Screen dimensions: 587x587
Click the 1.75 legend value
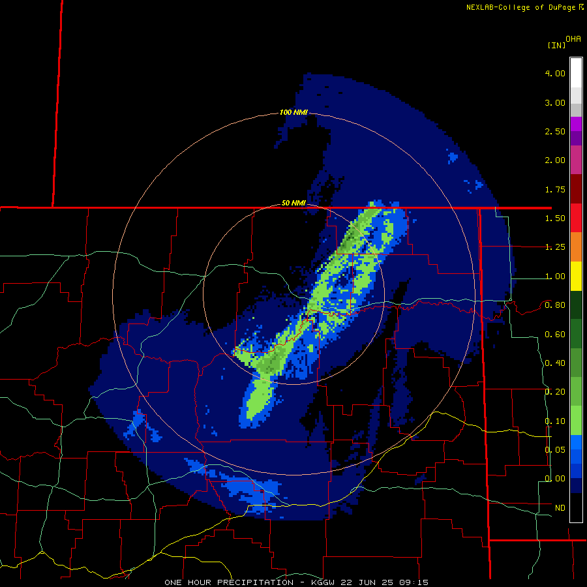[x=555, y=189]
